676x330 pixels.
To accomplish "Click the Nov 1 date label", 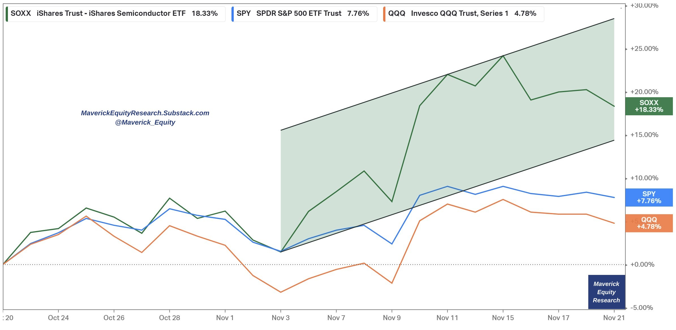I will pyautogui.click(x=225, y=318).
